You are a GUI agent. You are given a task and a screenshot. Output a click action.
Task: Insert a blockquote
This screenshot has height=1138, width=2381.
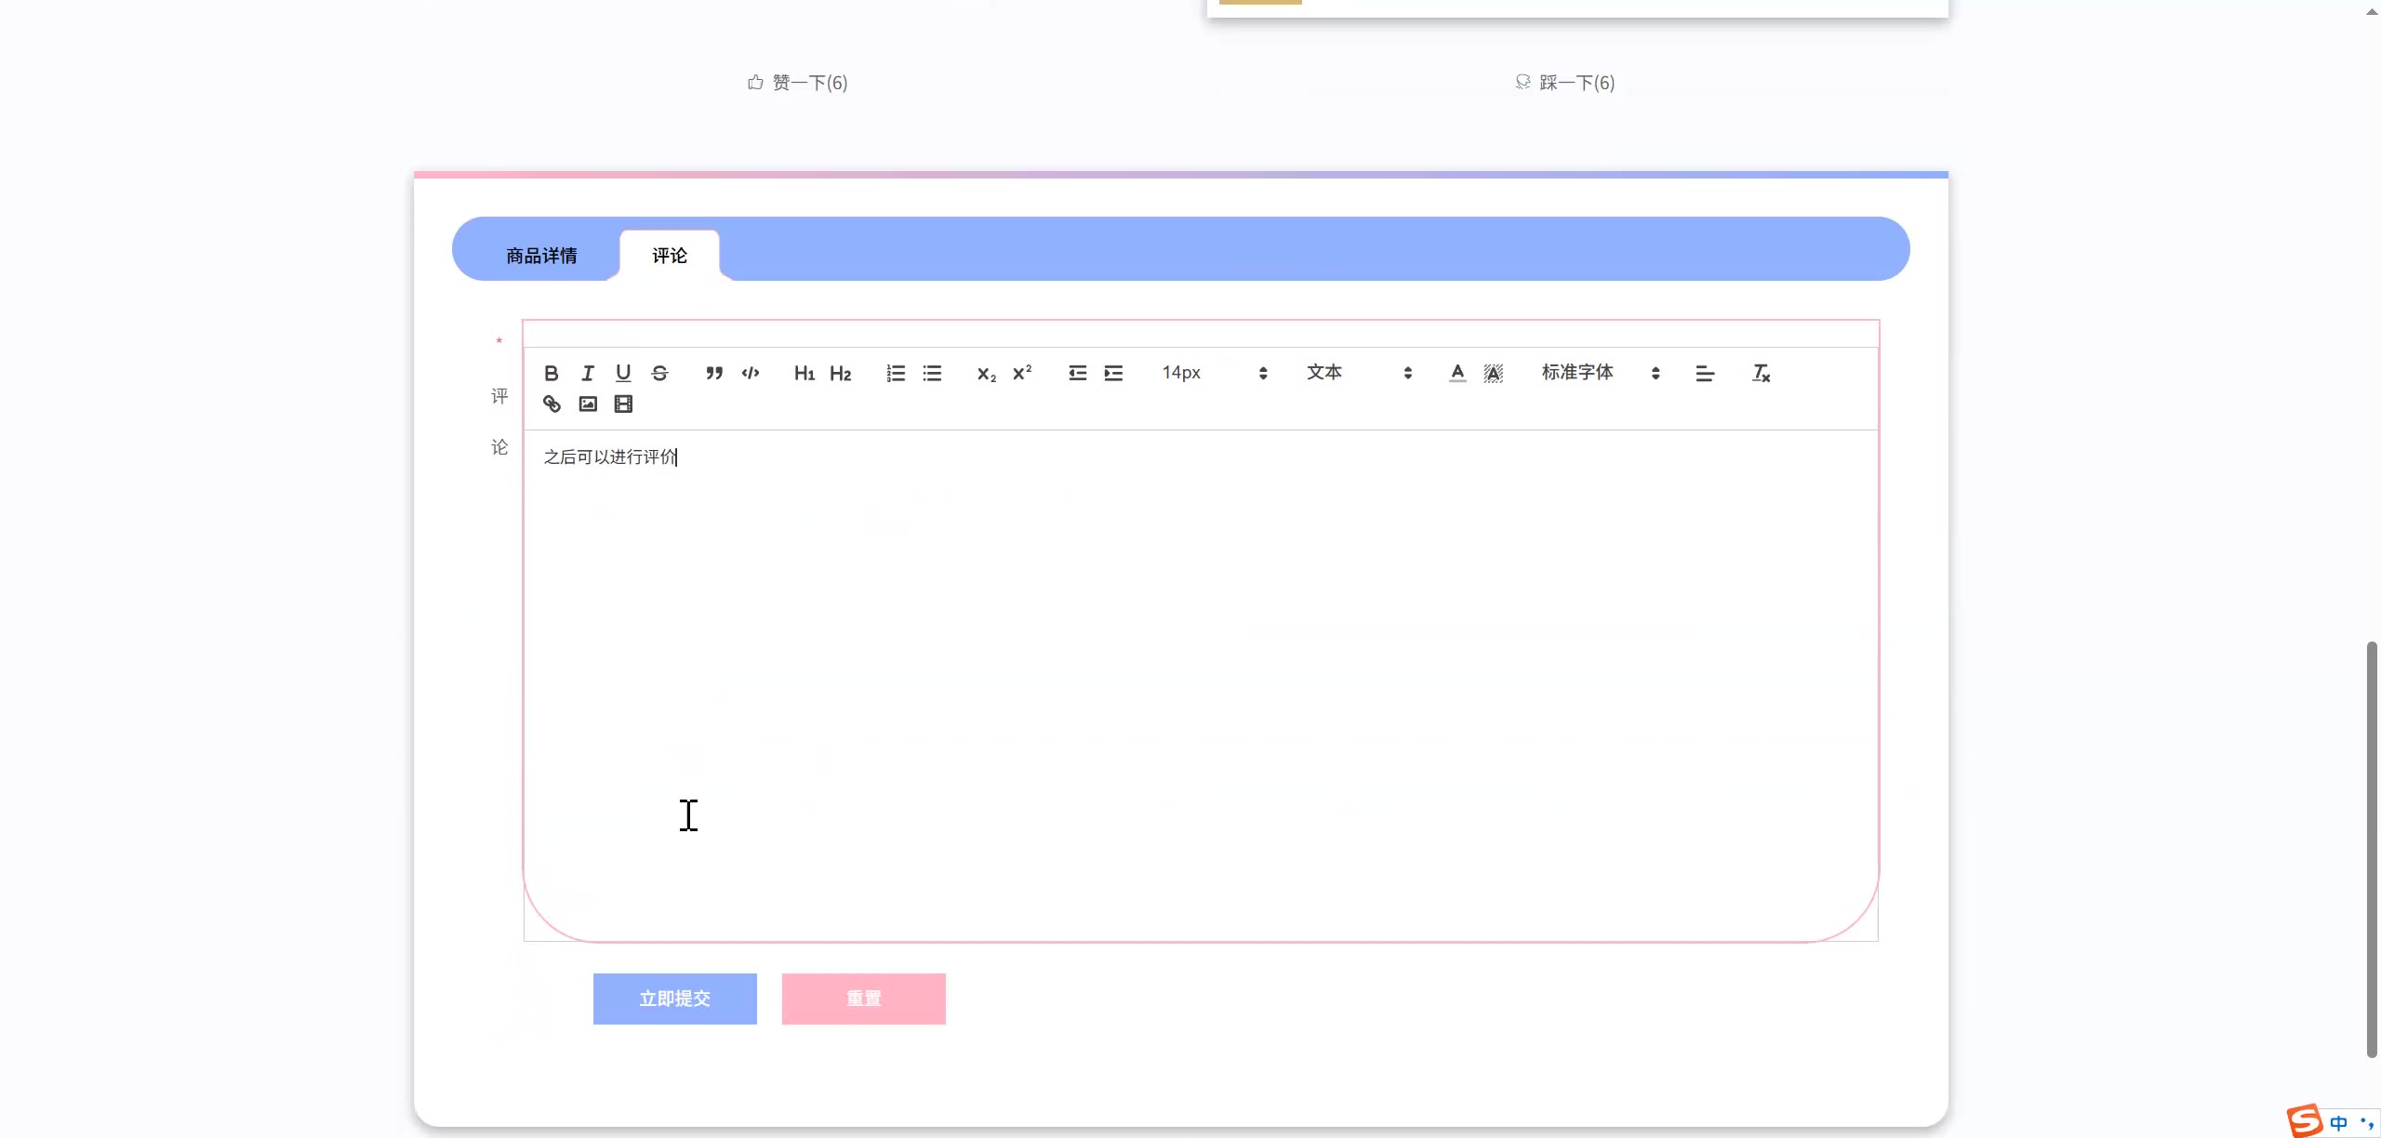[713, 373]
